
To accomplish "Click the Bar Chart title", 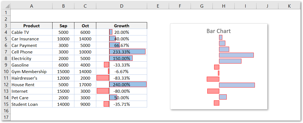I will click(x=218, y=31).
